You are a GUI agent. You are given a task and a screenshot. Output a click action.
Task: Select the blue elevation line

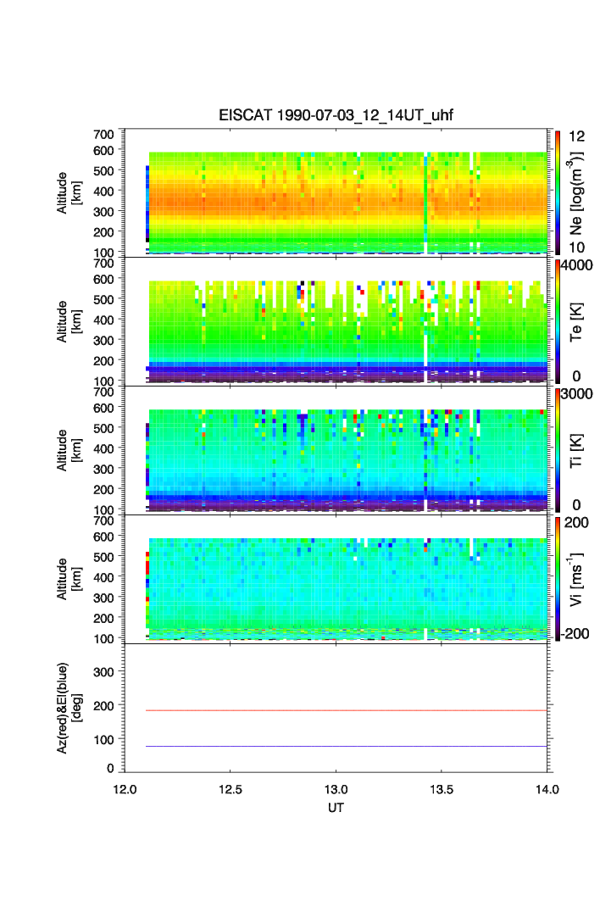[339, 746]
